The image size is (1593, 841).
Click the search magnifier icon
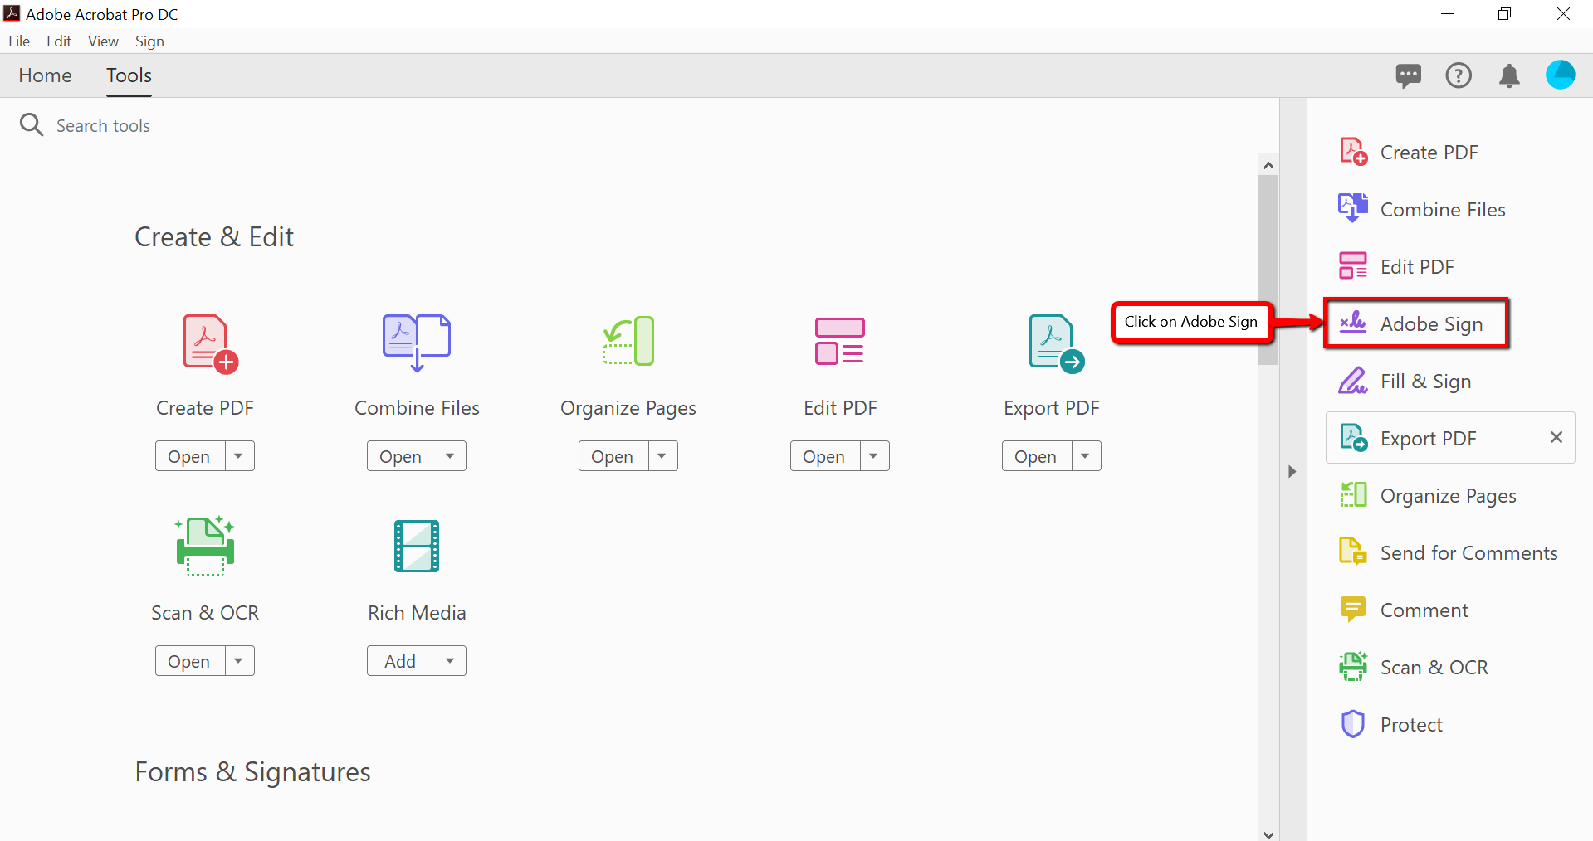point(32,124)
